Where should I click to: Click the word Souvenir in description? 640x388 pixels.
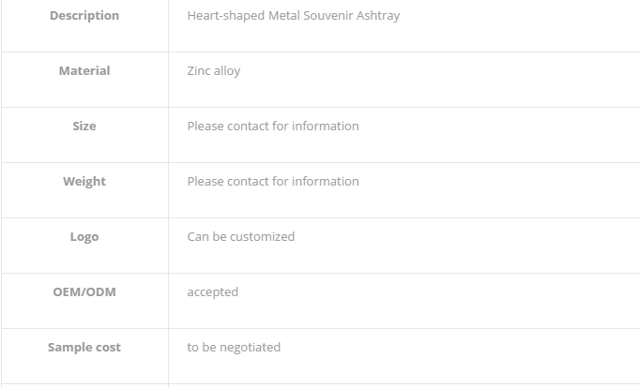point(328,16)
